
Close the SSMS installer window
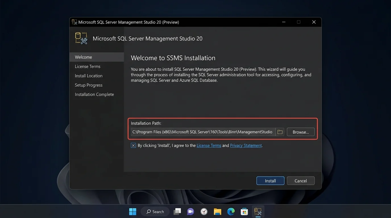pyautogui.click(x=314, y=22)
